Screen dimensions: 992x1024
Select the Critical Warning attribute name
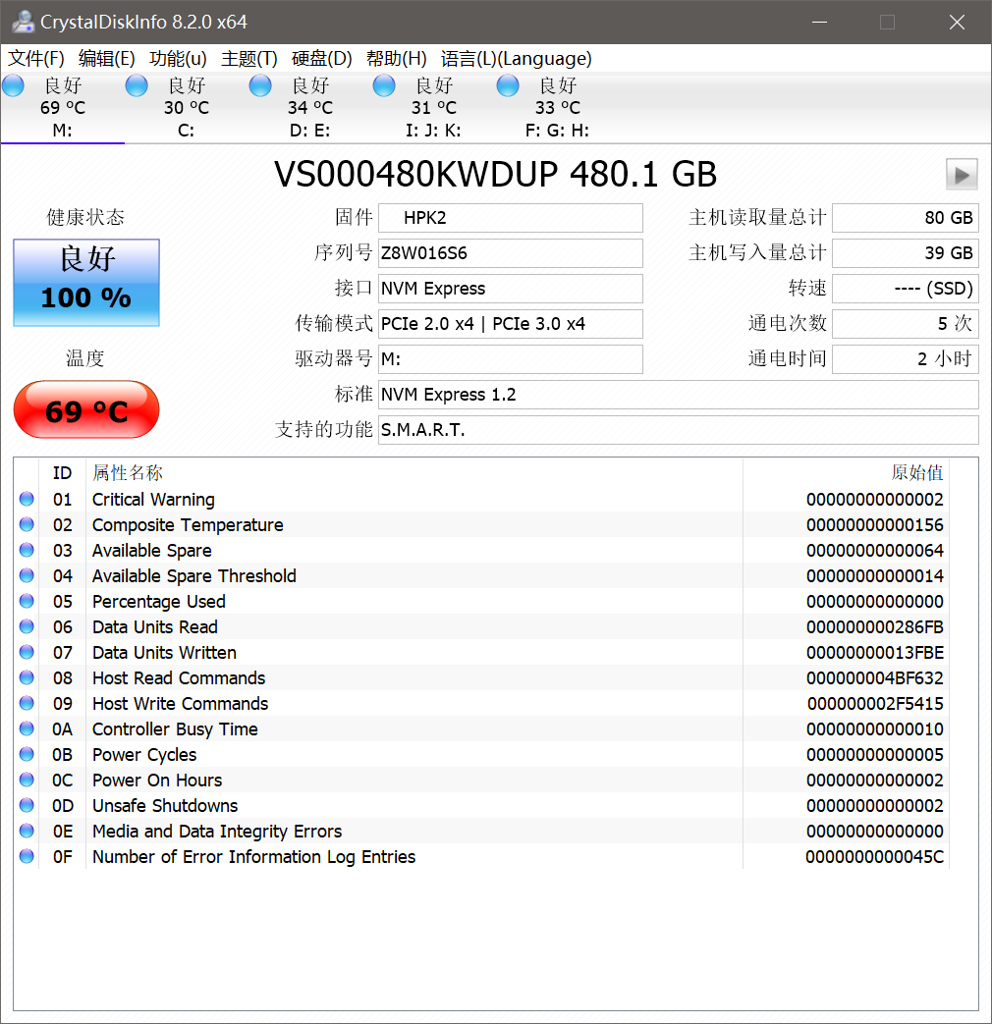153,500
